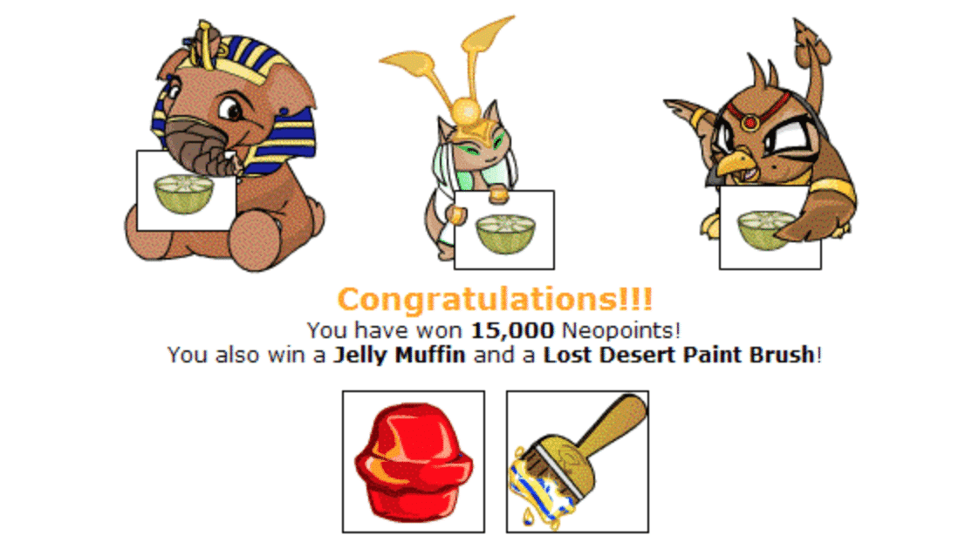Viewport: 979px width, 542px height.
Task: Click the lime card held by Elephante
Action: point(186,190)
